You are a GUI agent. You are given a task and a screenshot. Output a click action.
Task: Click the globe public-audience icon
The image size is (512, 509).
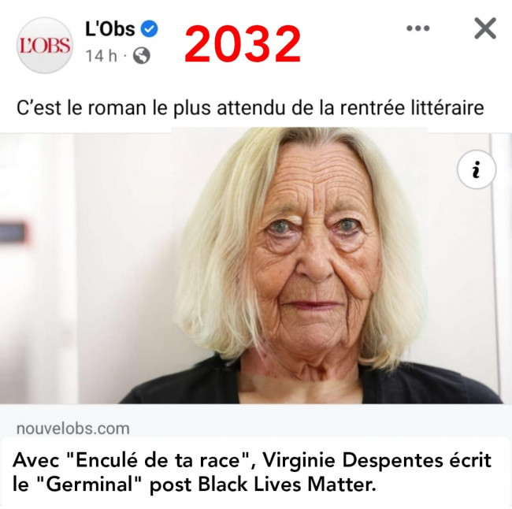click(142, 55)
